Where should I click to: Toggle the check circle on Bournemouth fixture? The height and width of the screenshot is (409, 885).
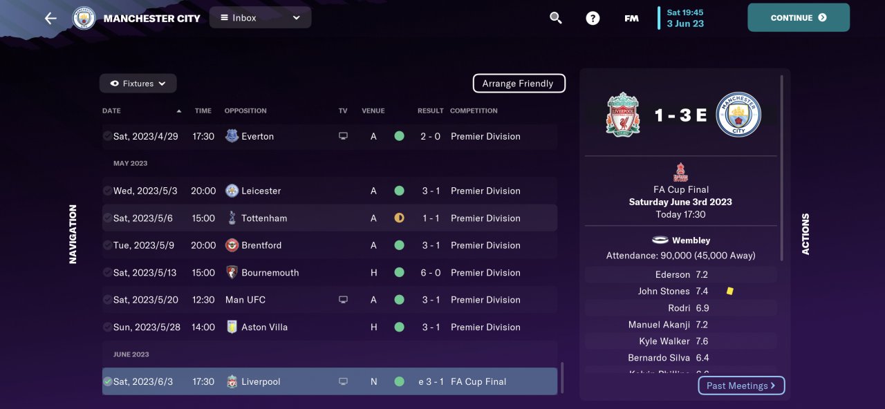107,272
